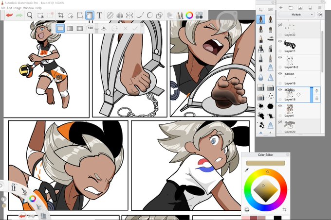
Task: Hide Layer11 using its eye icon
Action: [x=280, y=41]
